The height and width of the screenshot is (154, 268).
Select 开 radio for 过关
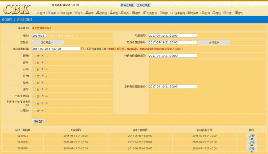point(43,82)
